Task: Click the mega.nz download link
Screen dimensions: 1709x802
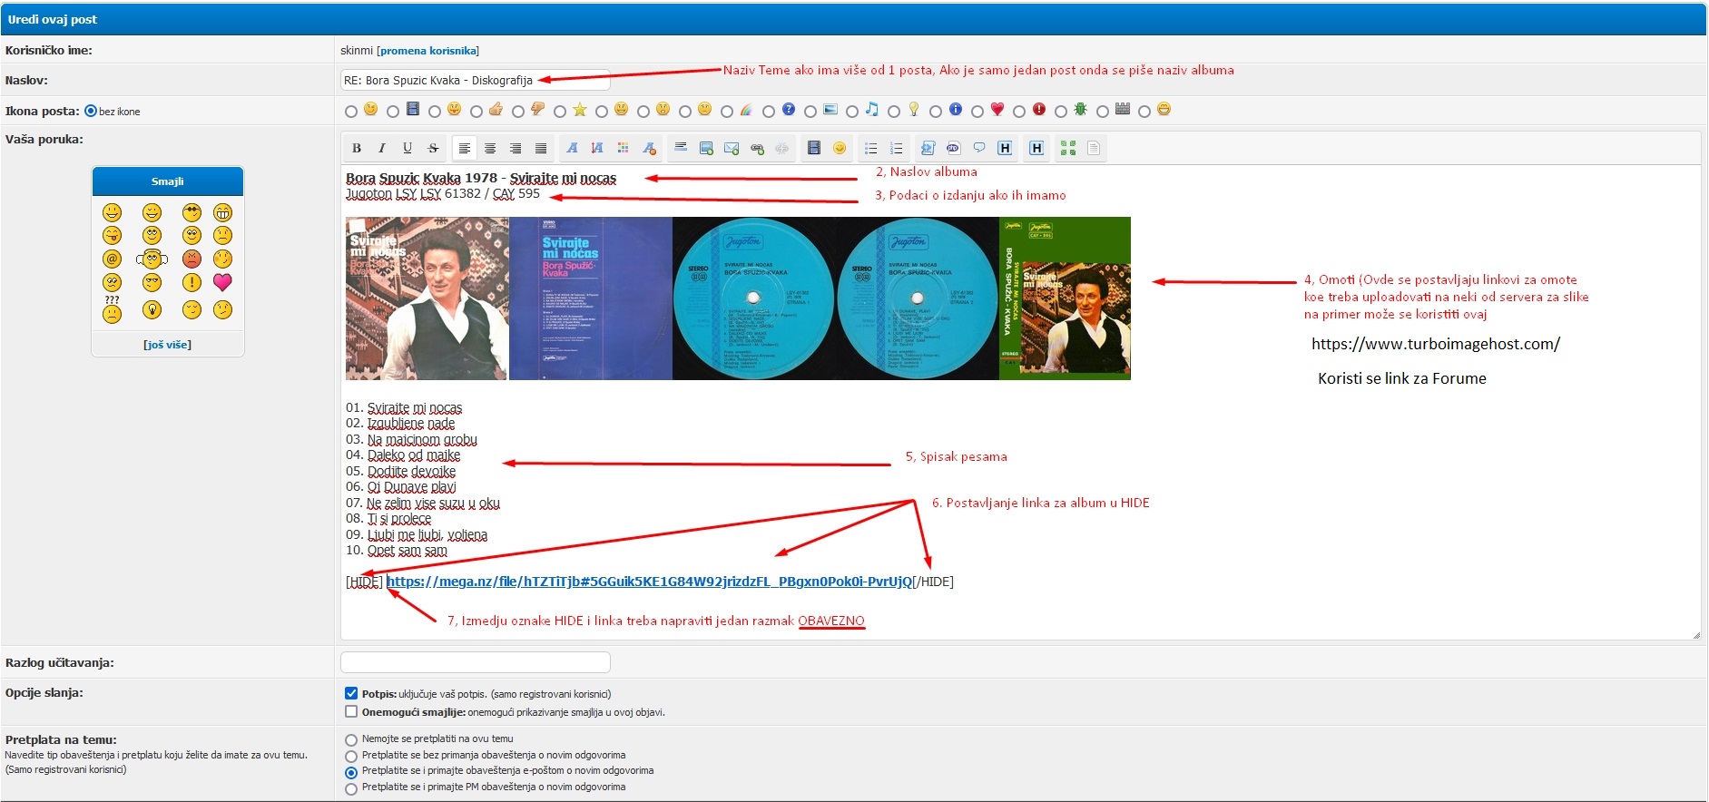Action: click(x=649, y=582)
